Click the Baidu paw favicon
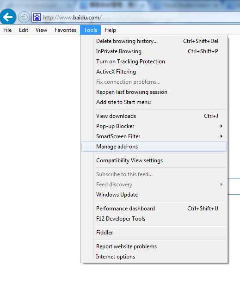 click(37, 17)
